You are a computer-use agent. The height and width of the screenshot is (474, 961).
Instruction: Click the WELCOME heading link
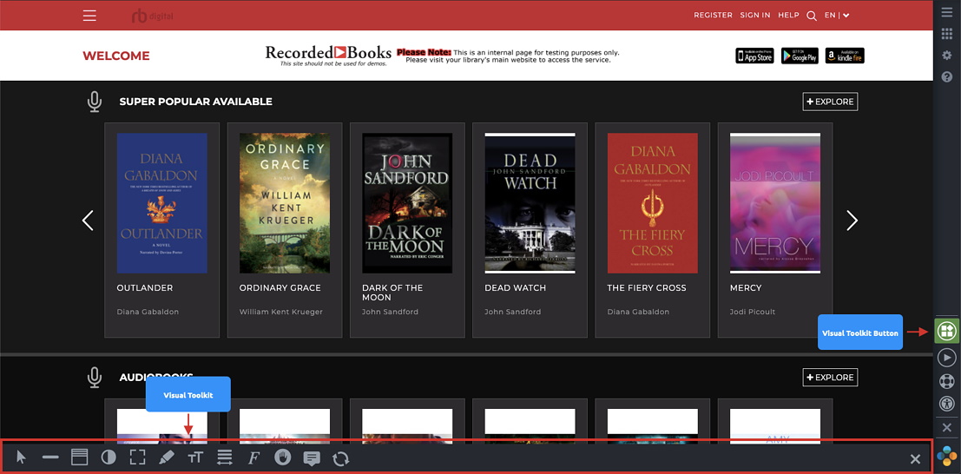pos(115,56)
